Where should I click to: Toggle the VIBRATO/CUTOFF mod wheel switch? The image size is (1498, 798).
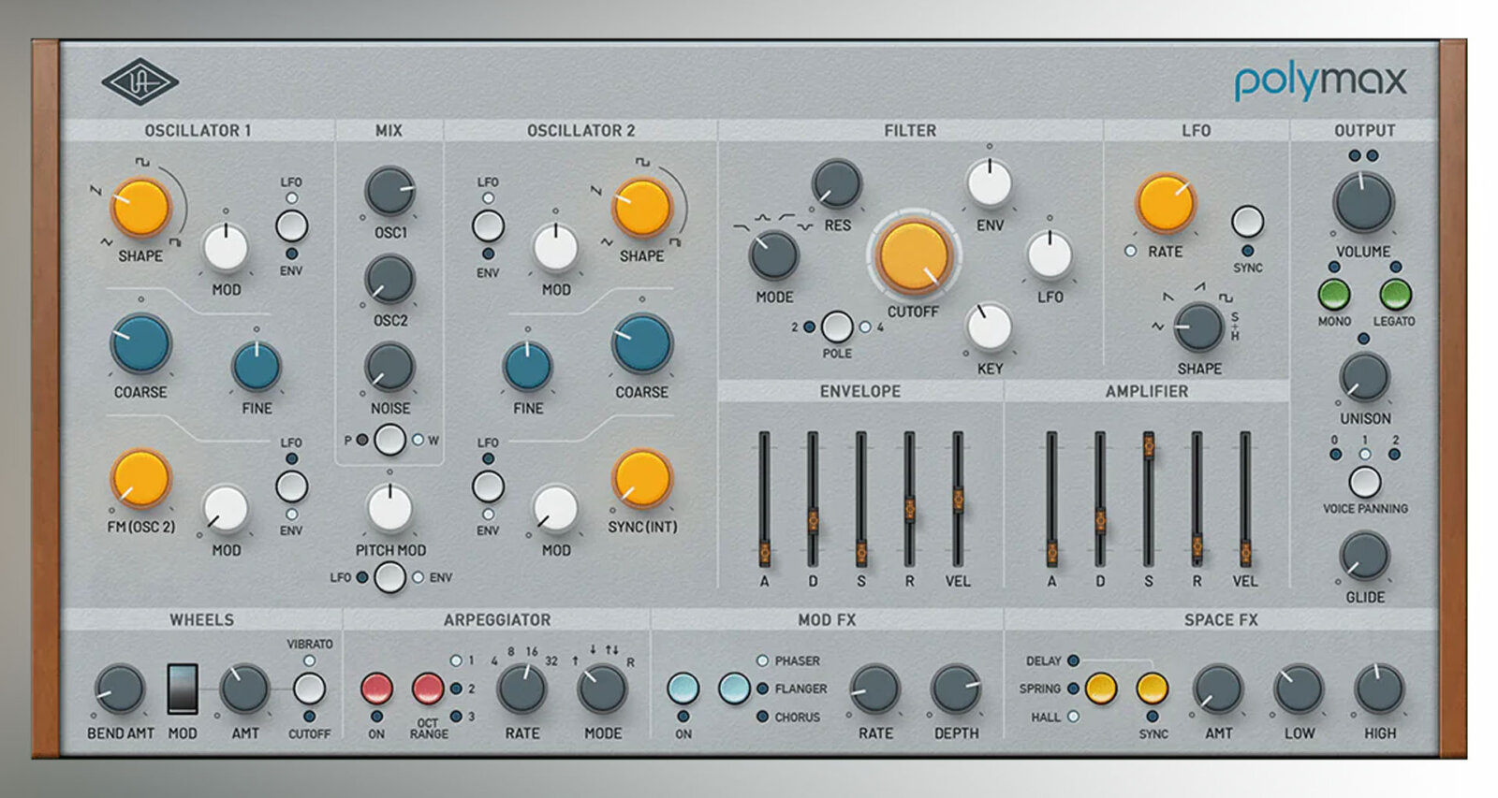pyautogui.click(x=309, y=689)
